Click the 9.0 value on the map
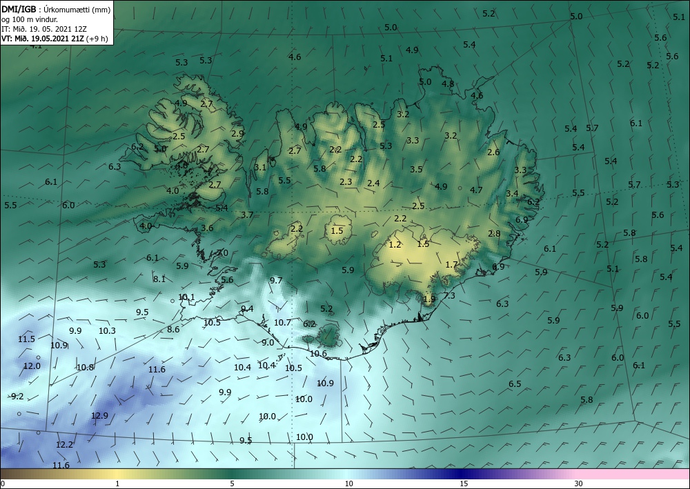The width and height of the screenshot is (690, 489). click(268, 342)
